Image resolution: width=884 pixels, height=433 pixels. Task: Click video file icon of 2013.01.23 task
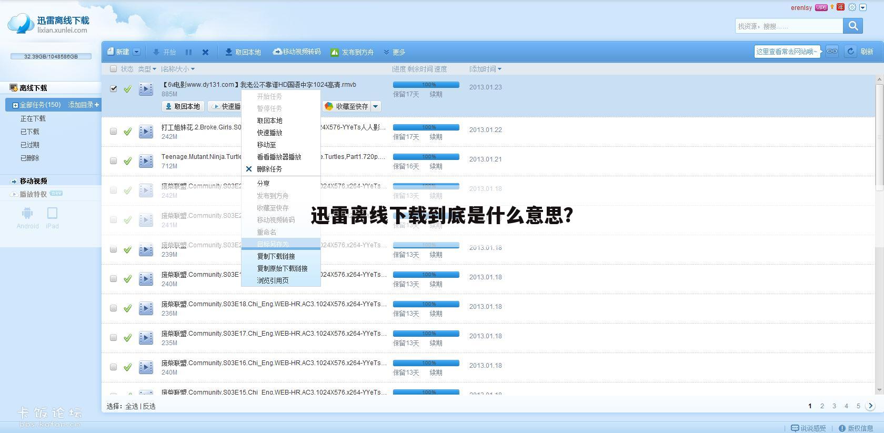tap(146, 89)
